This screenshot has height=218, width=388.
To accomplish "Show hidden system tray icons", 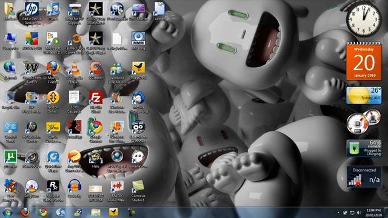I will tap(338, 213).
